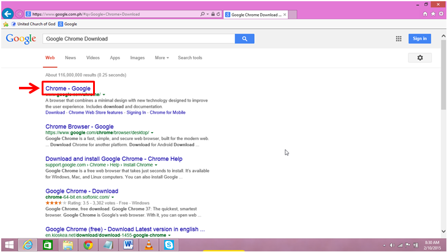This screenshot has height=252, width=447.
Task: Open Download and install Google Chrome help result
Action: coord(114,159)
